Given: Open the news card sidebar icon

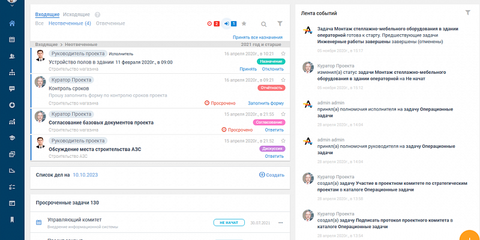Looking at the screenshot, I should pos(12,203).
